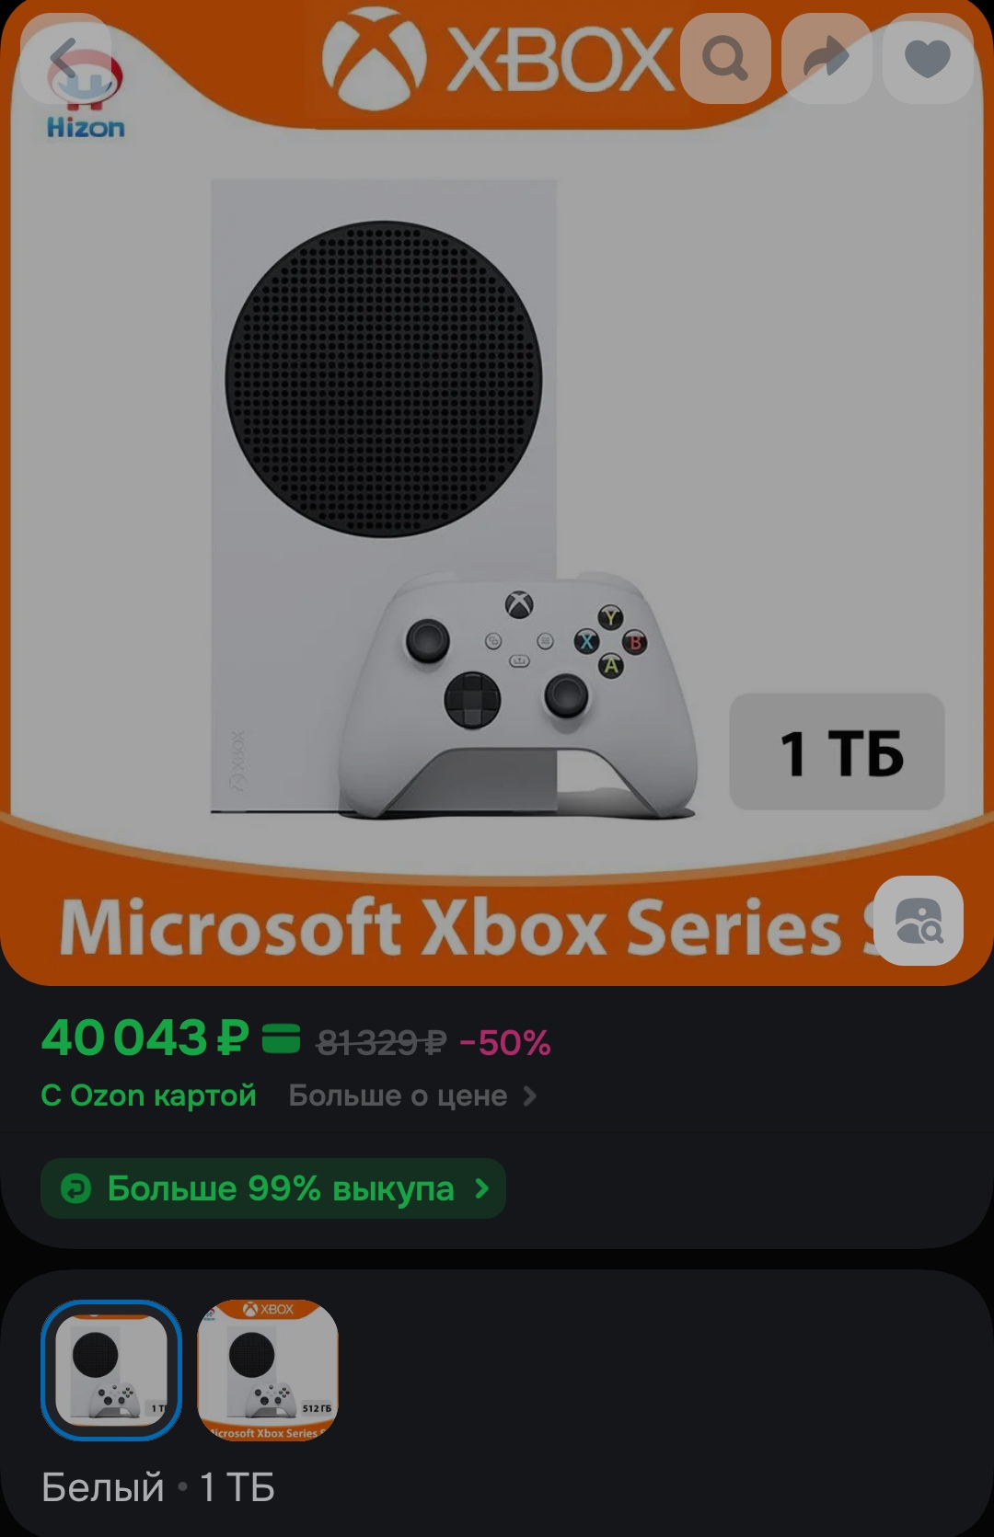This screenshot has height=1537, width=994.
Task: Tap the back arrow icon
Action: tap(65, 59)
